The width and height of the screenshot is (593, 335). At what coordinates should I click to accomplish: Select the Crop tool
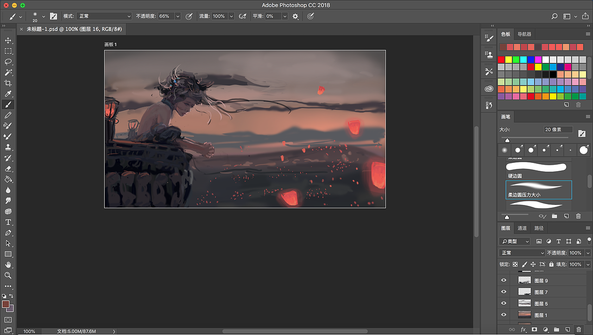(8, 83)
